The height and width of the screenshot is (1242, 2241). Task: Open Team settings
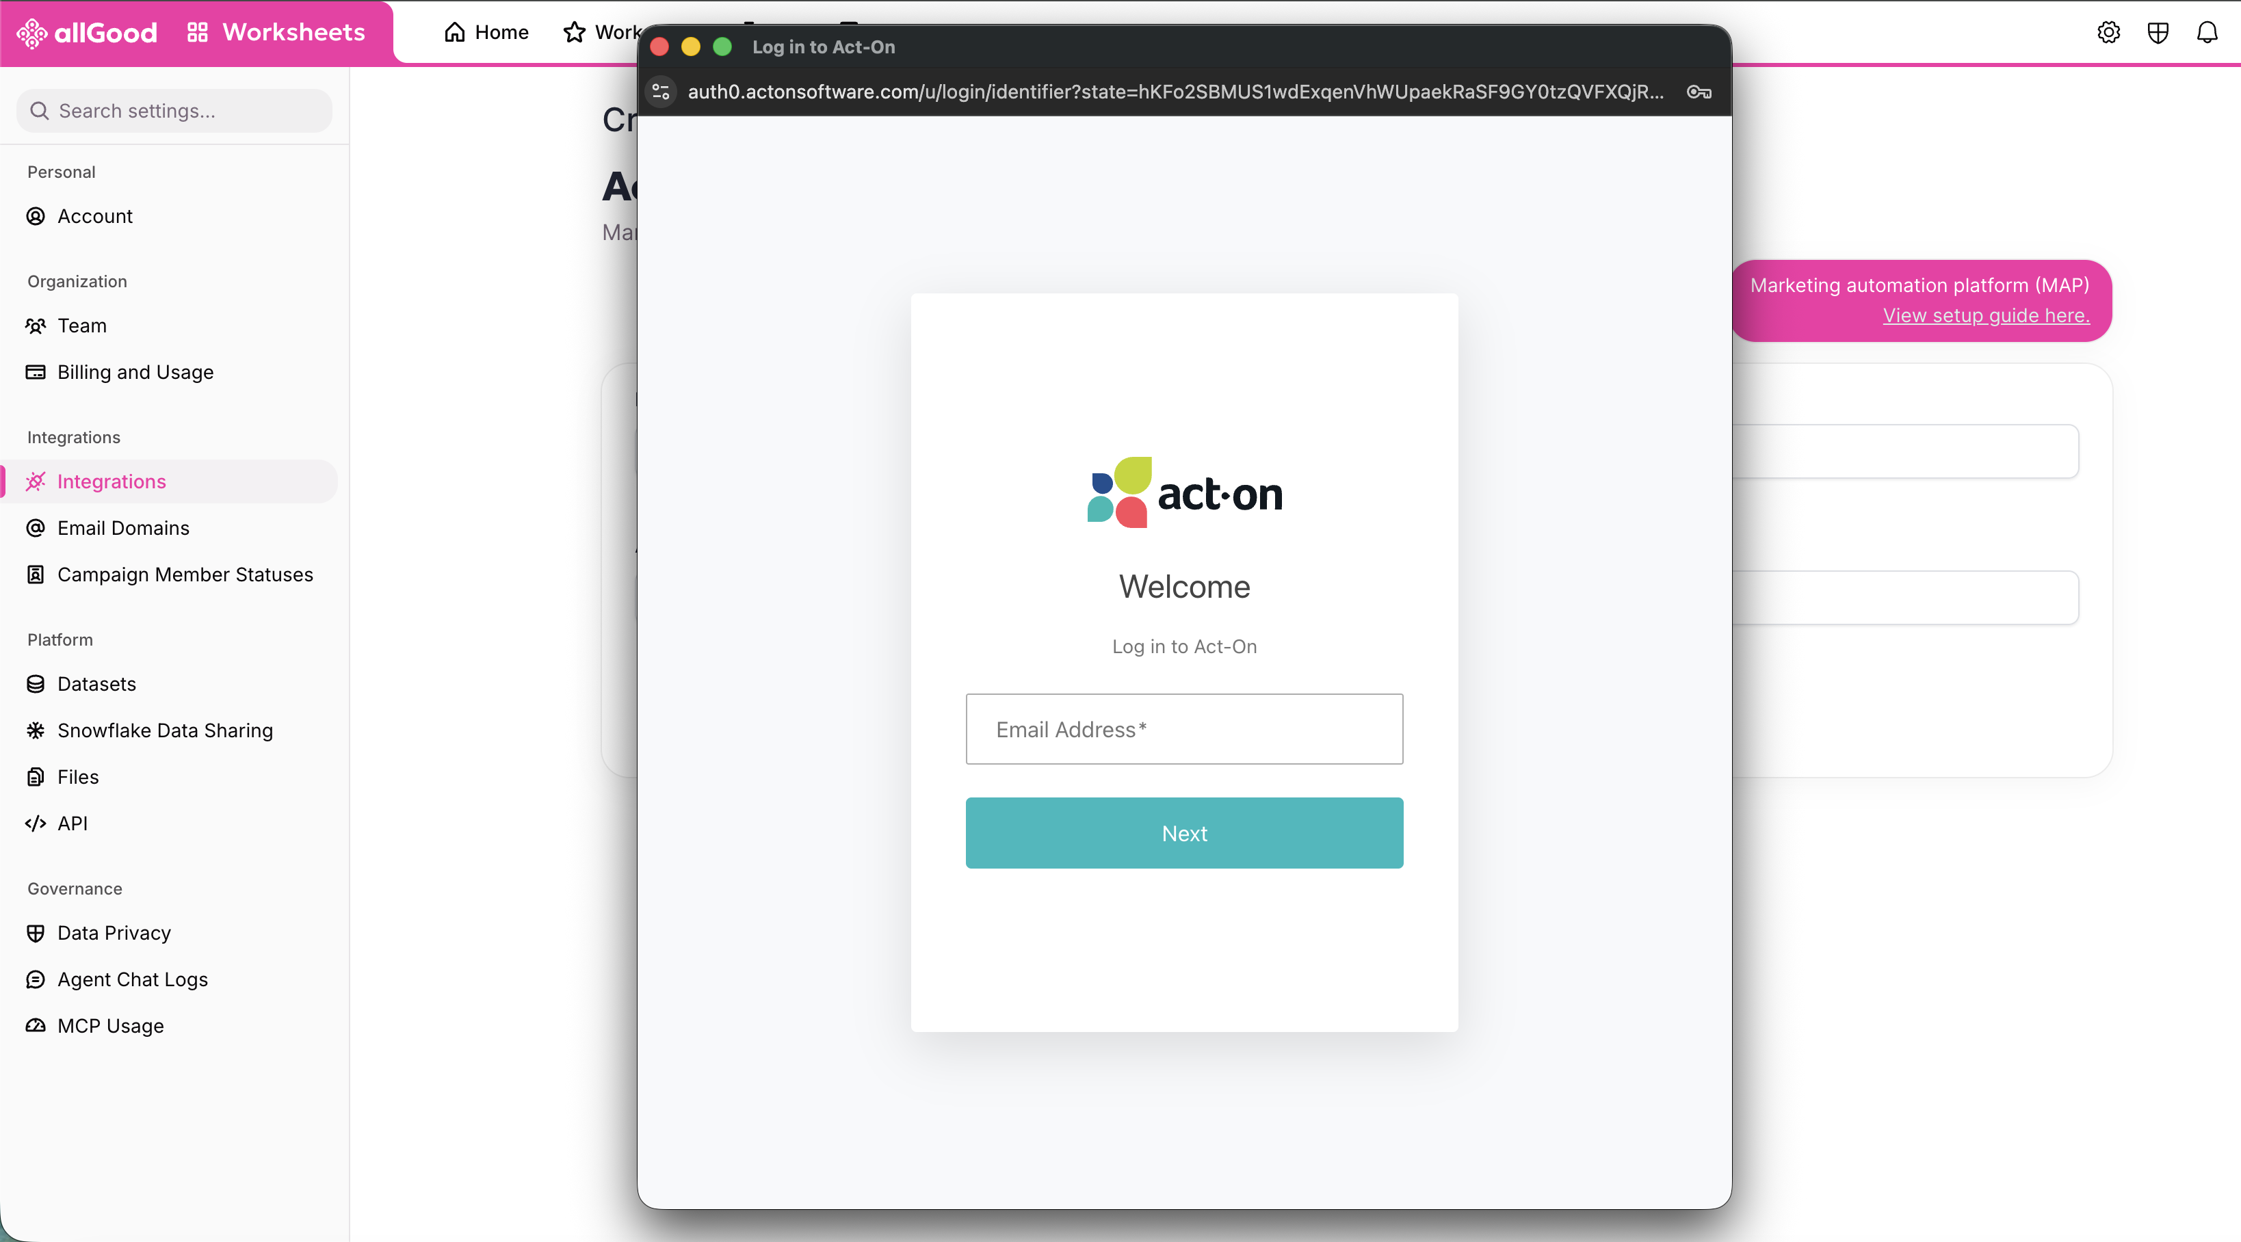(x=169, y=326)
